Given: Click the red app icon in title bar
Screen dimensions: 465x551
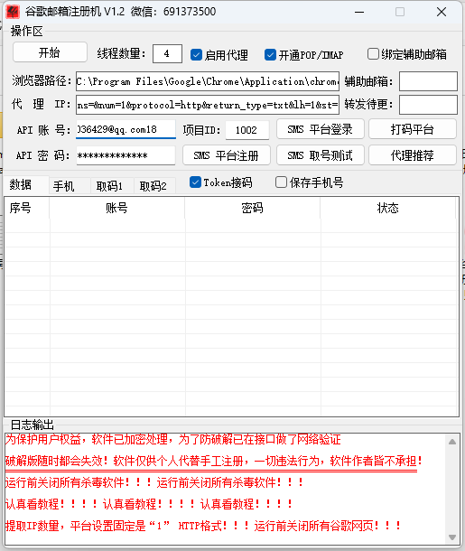Looking at the screenshot, I should point(13,12).
